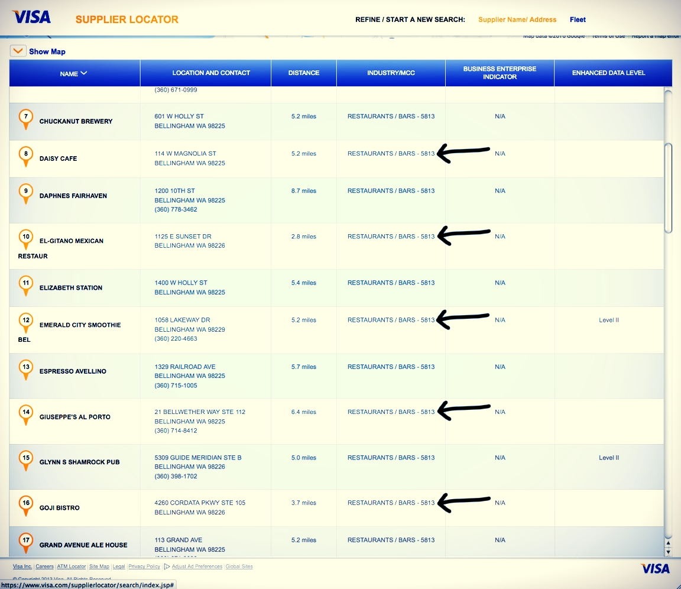Image resolution: width=681 pixels, height=589 pixels.
Task: Click address 5309 GUIDE MERIDIAN STE B
Action: [x=197, y=457]
